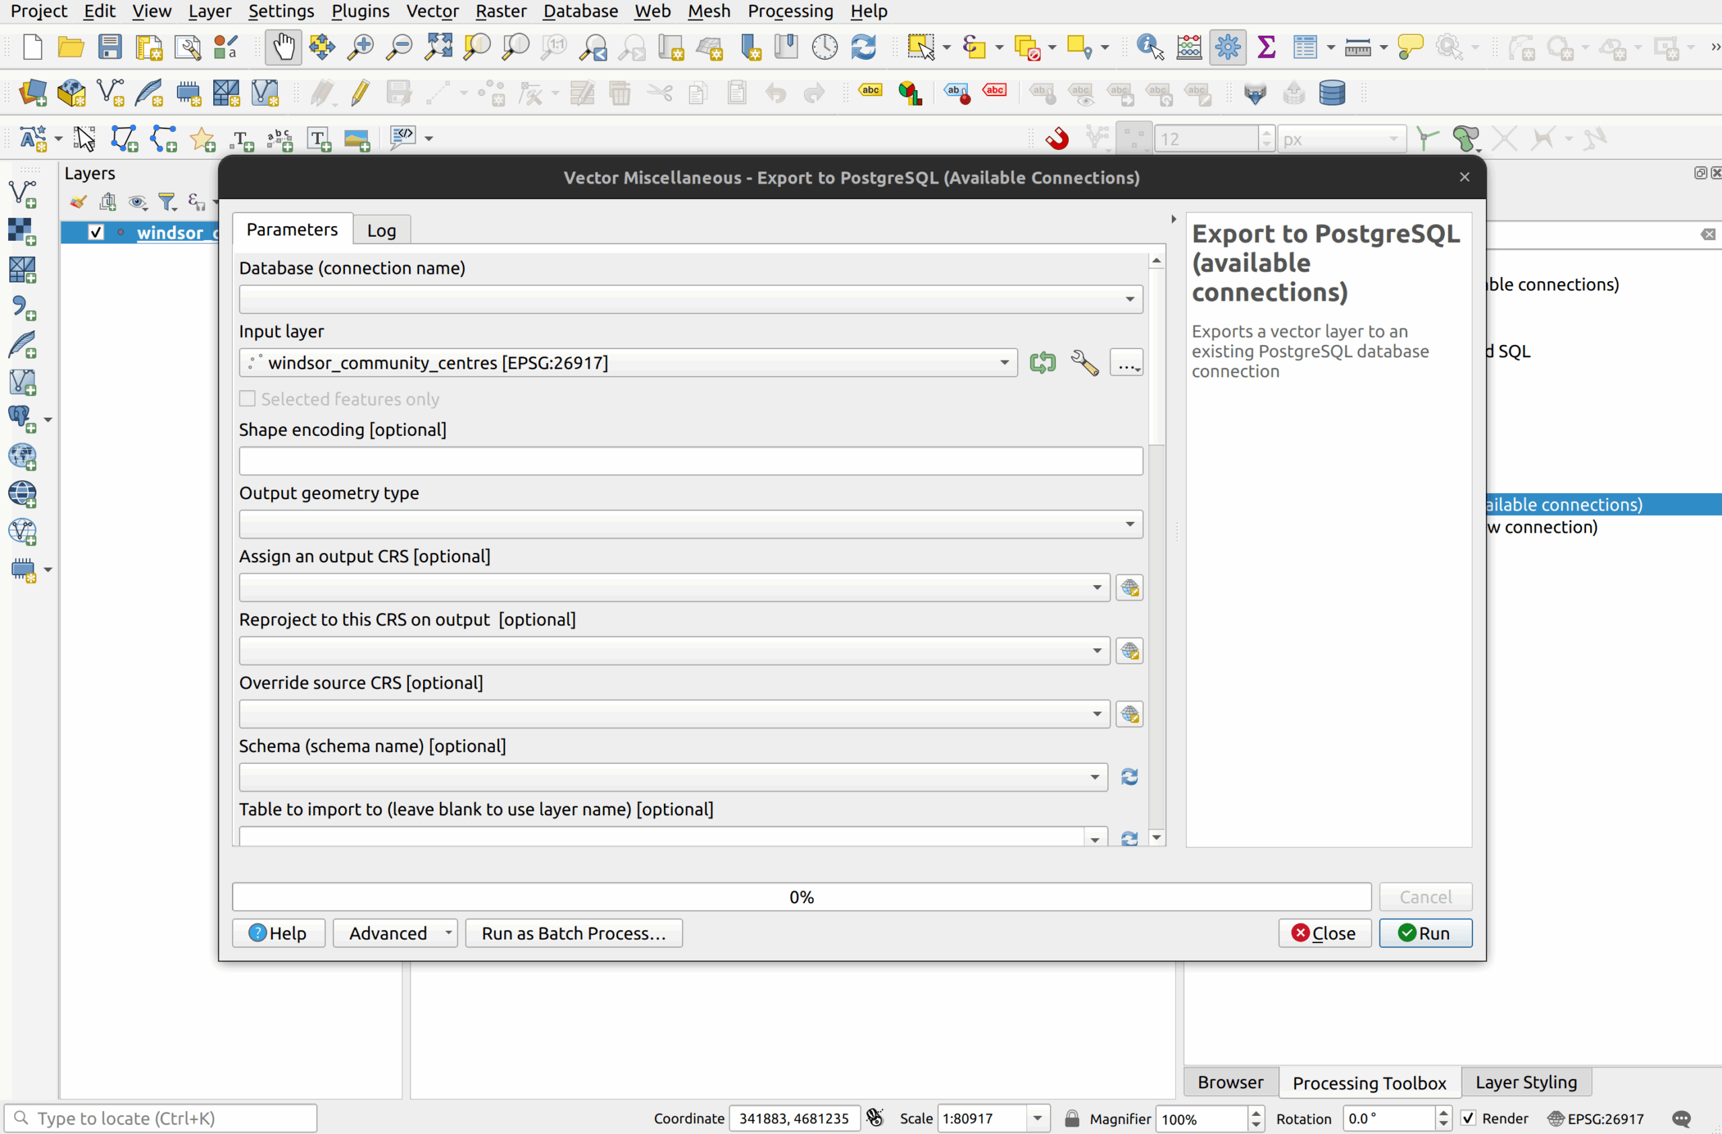Click the Save Project icon
The width and height of the screenshot is (1722, 1134).
coord(110,47)
